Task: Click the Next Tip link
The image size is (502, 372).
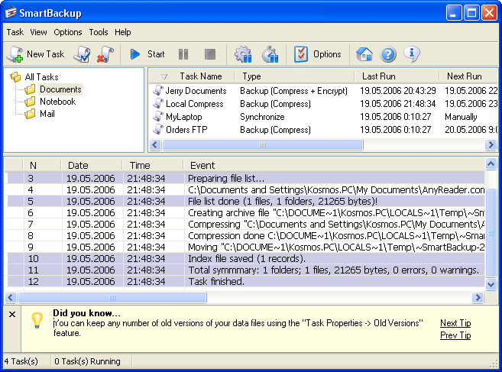Action: click(455, 323)
